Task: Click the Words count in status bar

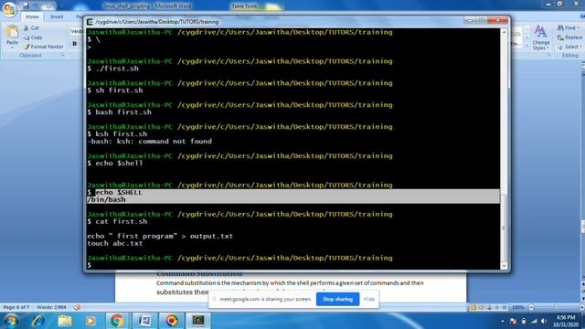Action: [51, 307]
